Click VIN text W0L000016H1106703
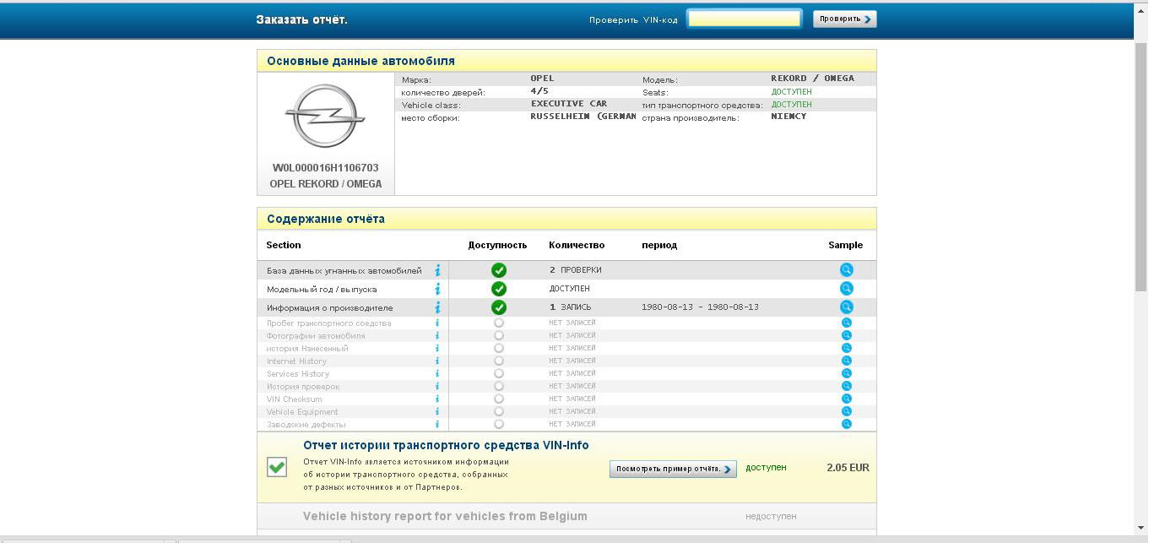 click(325, 168)
